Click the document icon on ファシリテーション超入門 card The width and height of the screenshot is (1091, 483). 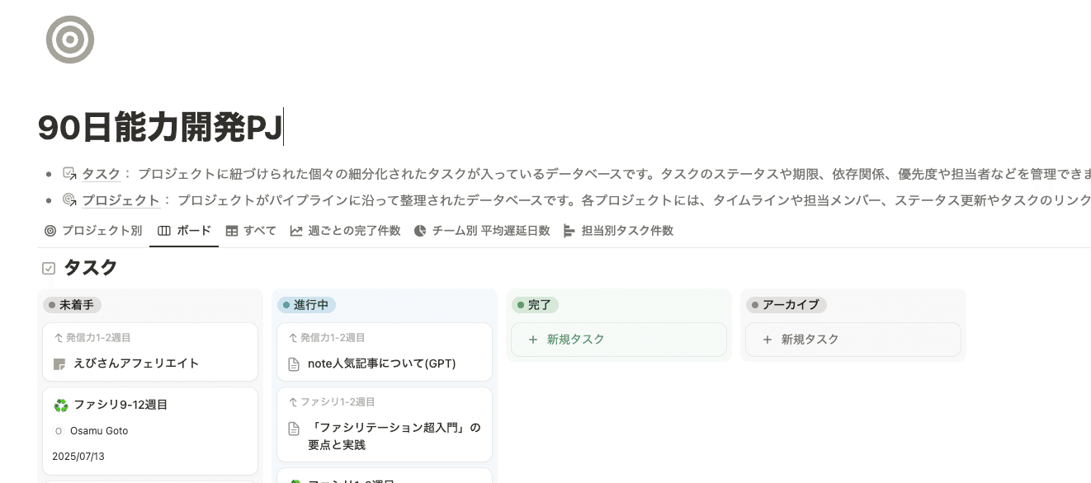pyautogui.click(x=294, y=429)
